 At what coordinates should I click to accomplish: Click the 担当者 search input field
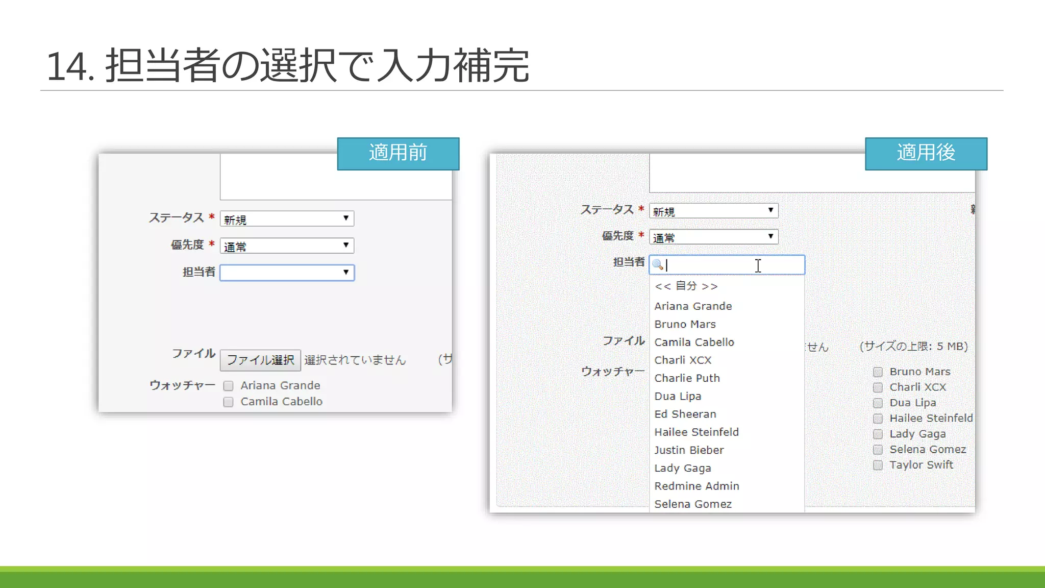(x=727, y=265)
